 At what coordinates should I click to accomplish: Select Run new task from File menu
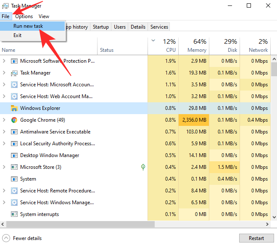coord(28,26)
